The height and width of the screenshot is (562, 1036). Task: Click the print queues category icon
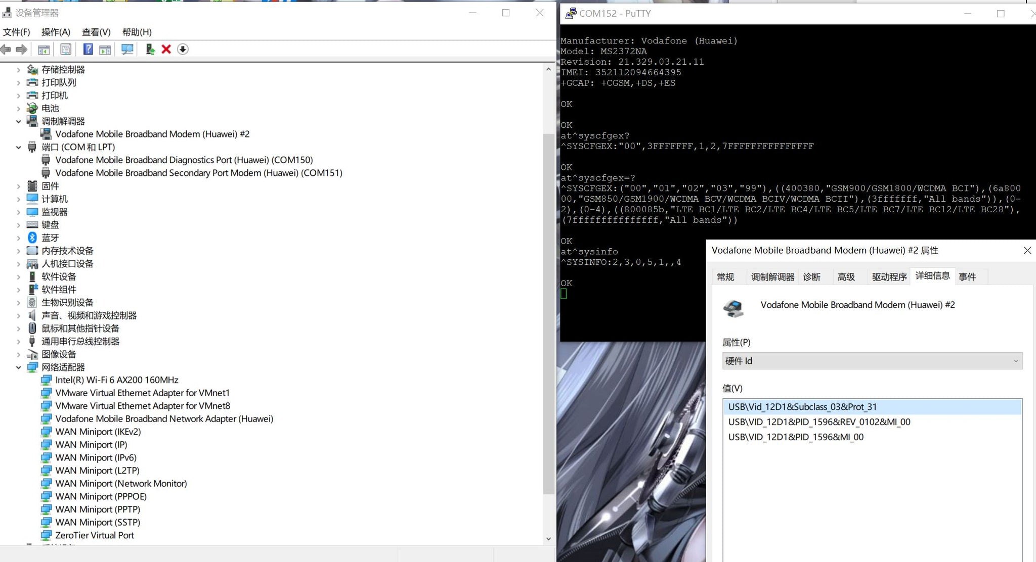coord(32,82)
